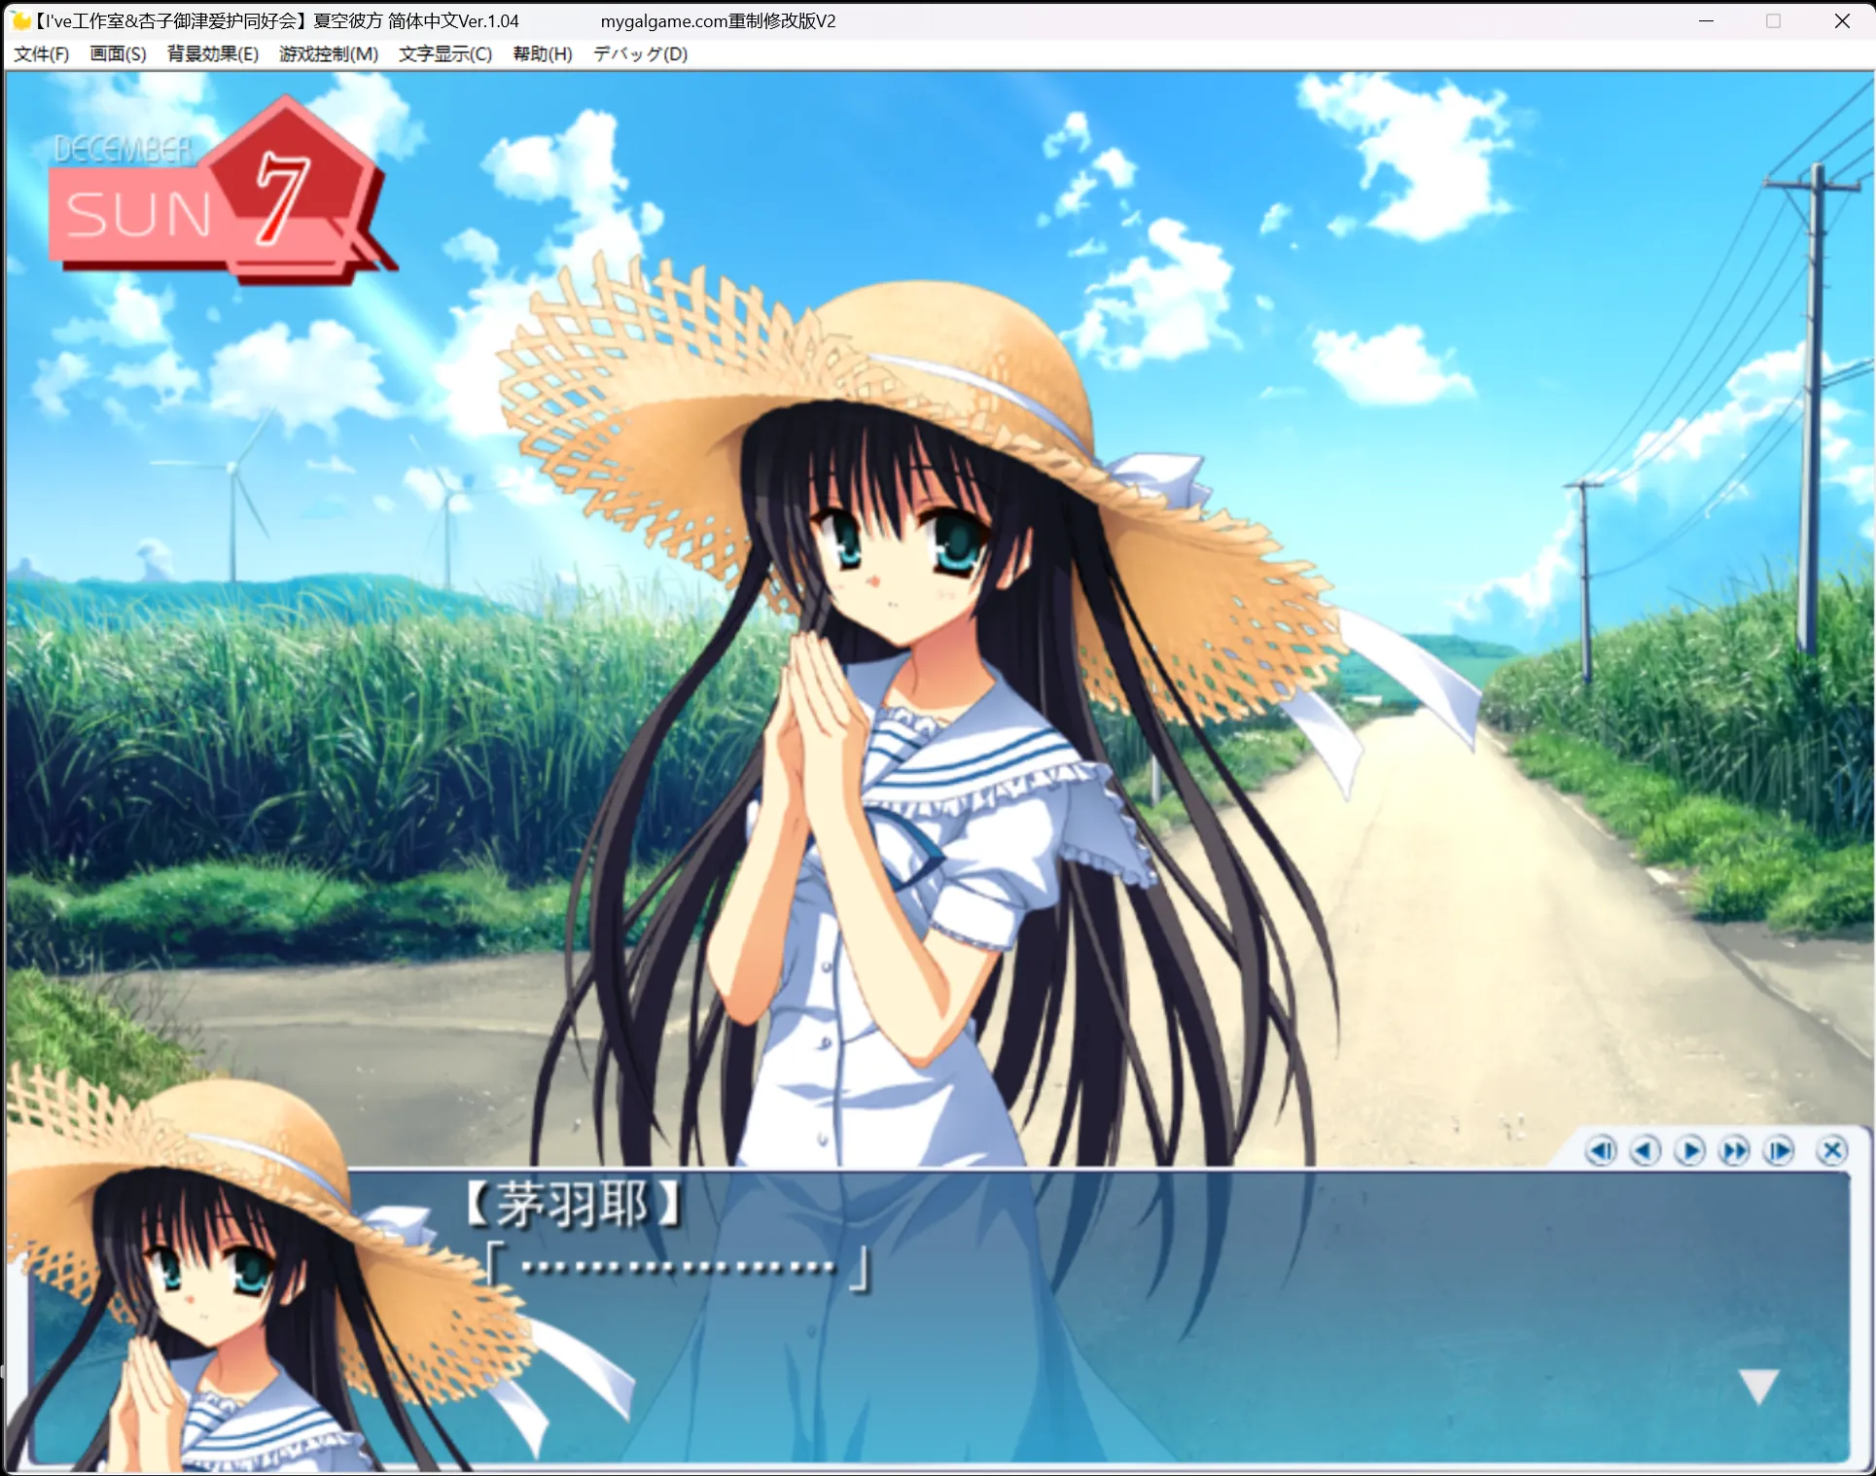1876x1476 pixels.
Task: Open the デバッグ(D) debug menu
Action: 640,54
